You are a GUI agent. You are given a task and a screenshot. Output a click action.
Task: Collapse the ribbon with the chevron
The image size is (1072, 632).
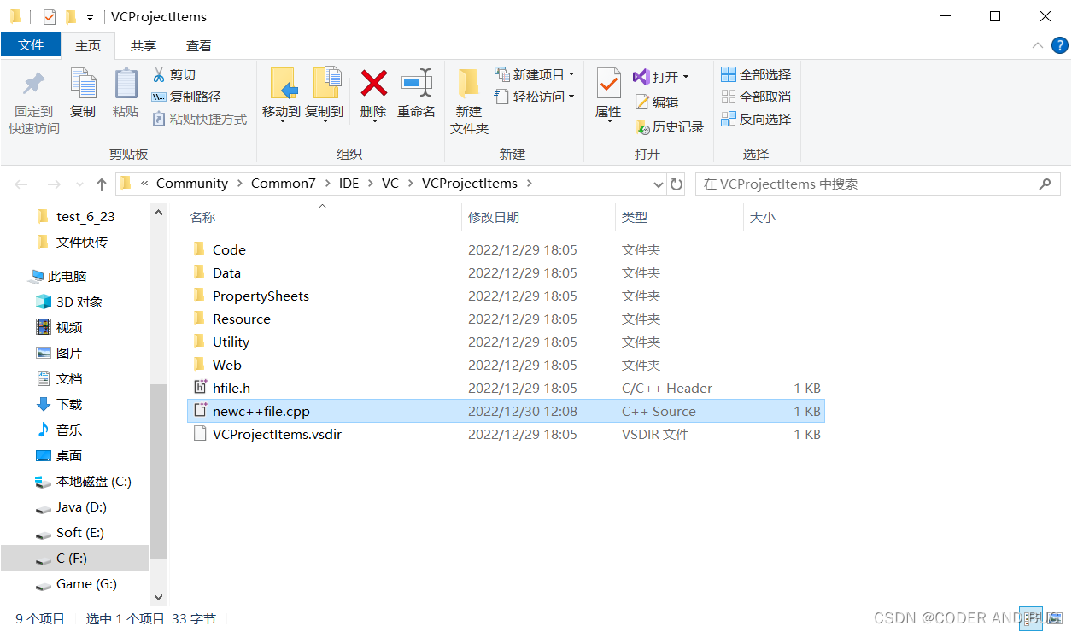(x=1038, y=45)
